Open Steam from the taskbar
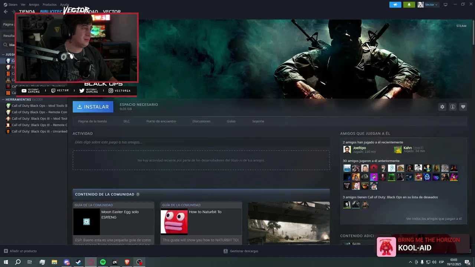 click(79, 262)
